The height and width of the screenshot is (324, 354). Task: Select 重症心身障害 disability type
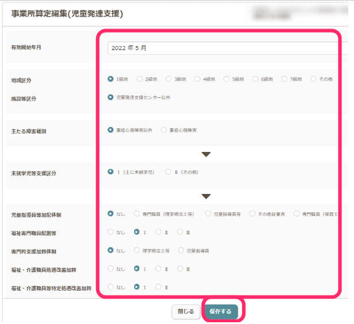coord(164,131)
